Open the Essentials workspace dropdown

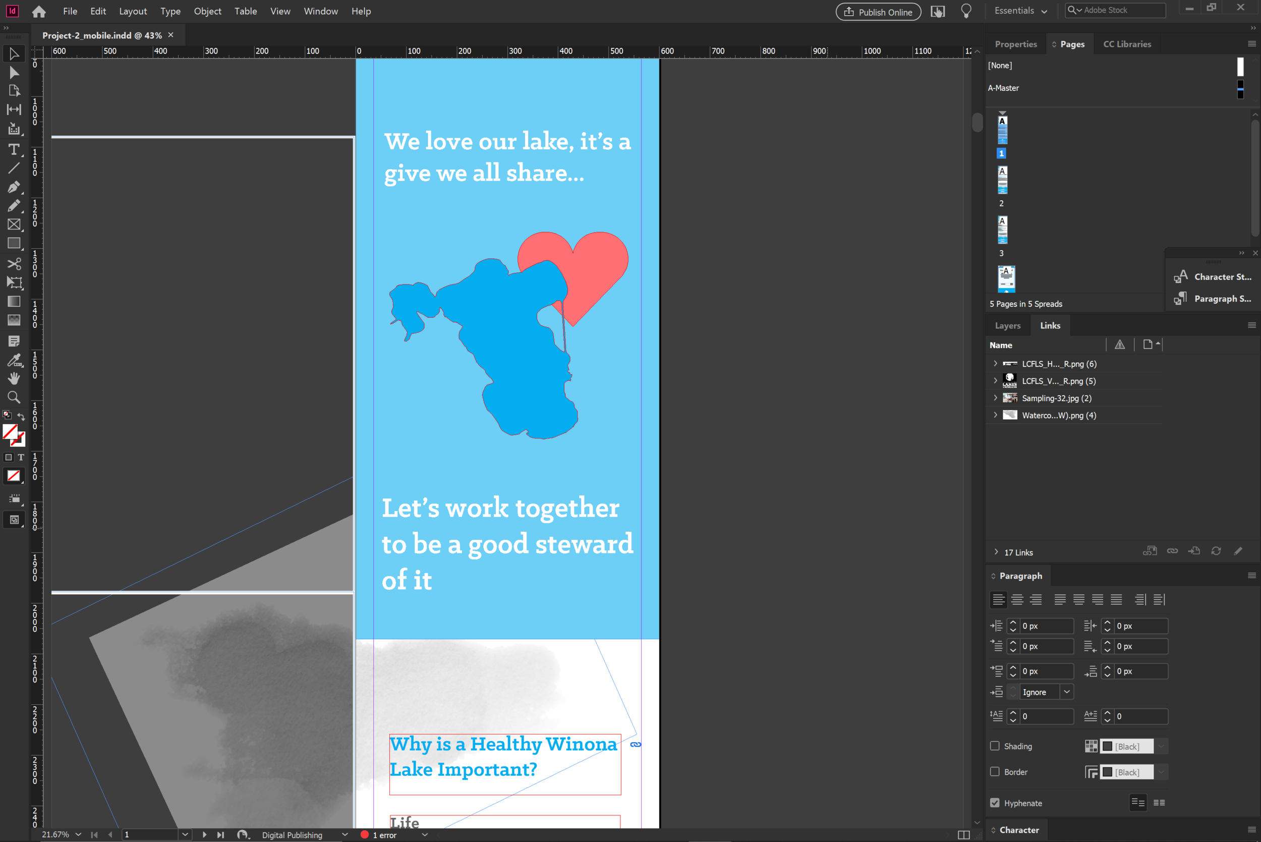coord(1020,11)
